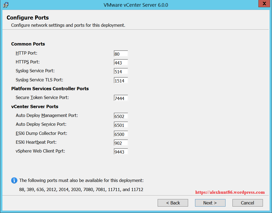272x213 pixels.
Task: Close the VMware vCenter Server window
Action: [264, 4]
